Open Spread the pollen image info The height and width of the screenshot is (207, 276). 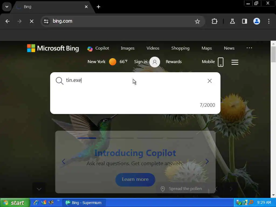pyautogui.click(x=185, y=189)
